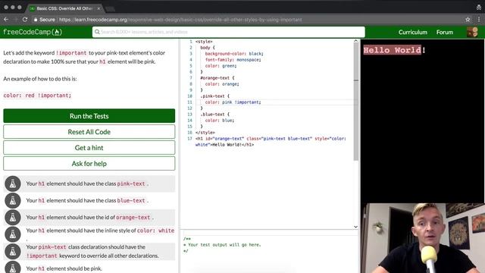Click Get a hint button

tap(89, 148)
